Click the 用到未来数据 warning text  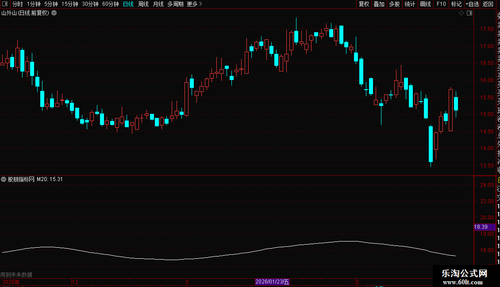(16, 275)
